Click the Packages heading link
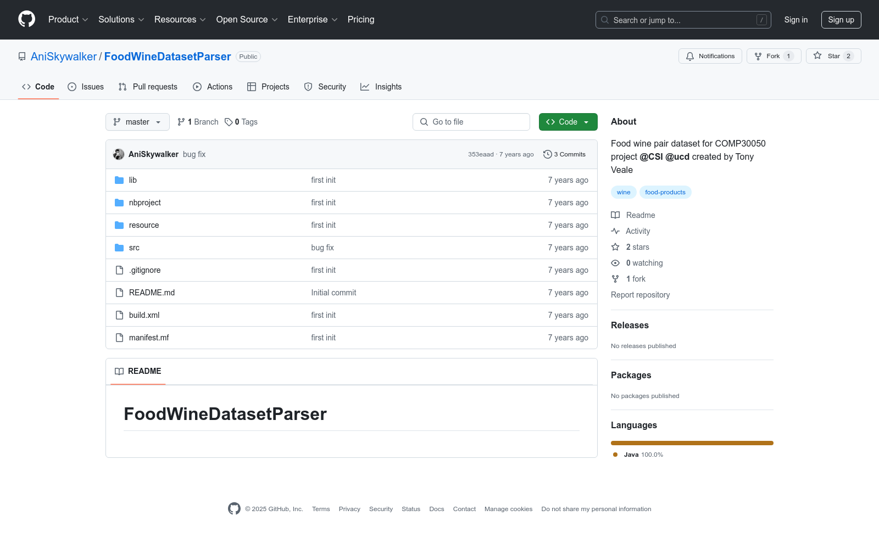Image resolution: width=879 pixels, height=549 pixels. 631,375
